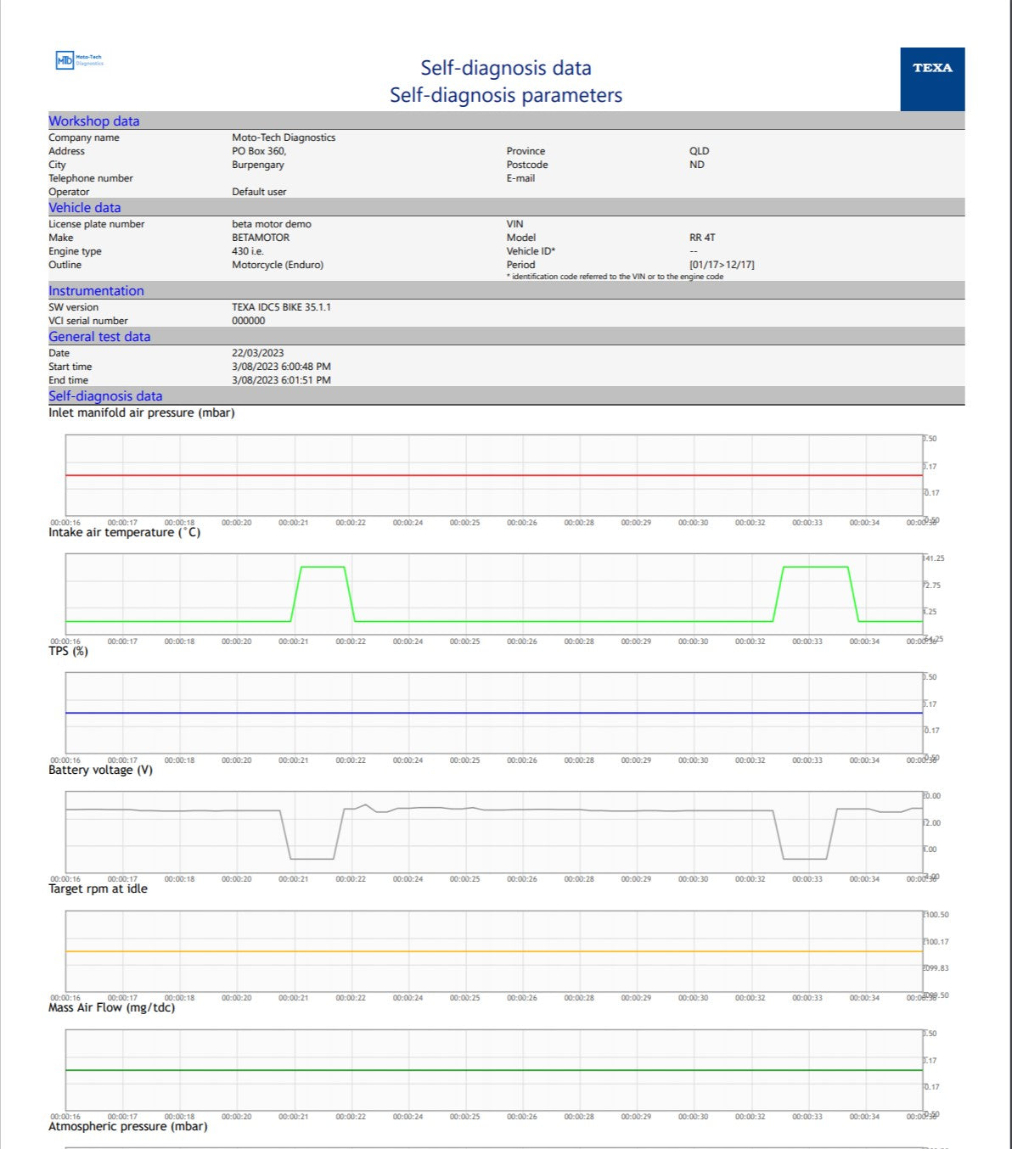Image resolution: width=1012 pixels, height=1149 pixels.
Task: Click the 'Self-diagnosis data' gray section heading
Action: (x=105, y=395)
